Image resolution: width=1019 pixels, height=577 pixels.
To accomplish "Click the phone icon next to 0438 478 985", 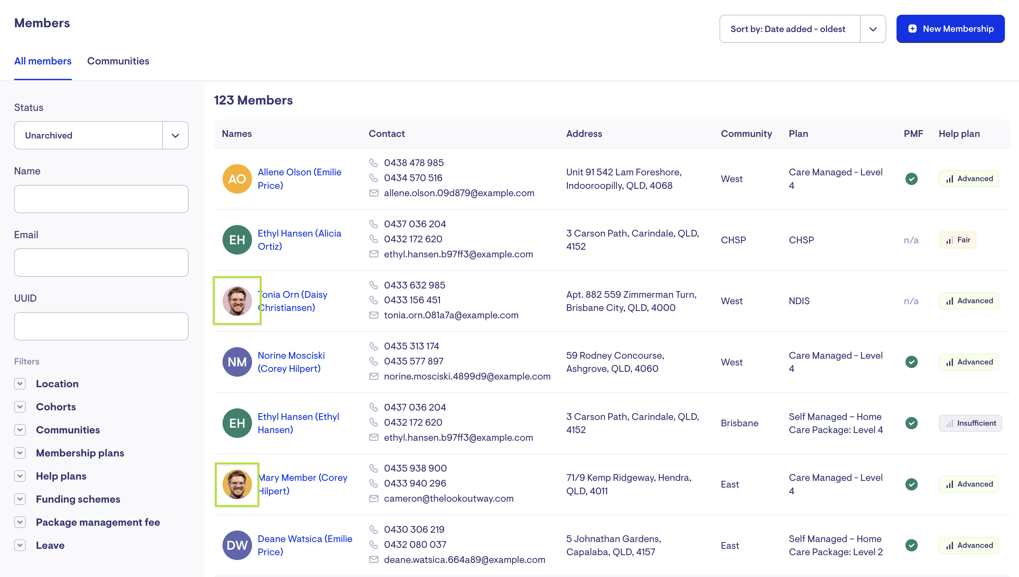I will [373, 163].
